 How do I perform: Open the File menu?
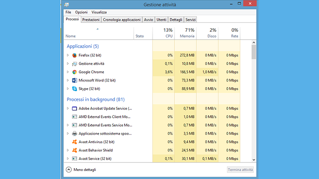[68, 12]
